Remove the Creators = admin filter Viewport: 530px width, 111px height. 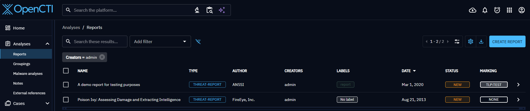coord(102,57)
